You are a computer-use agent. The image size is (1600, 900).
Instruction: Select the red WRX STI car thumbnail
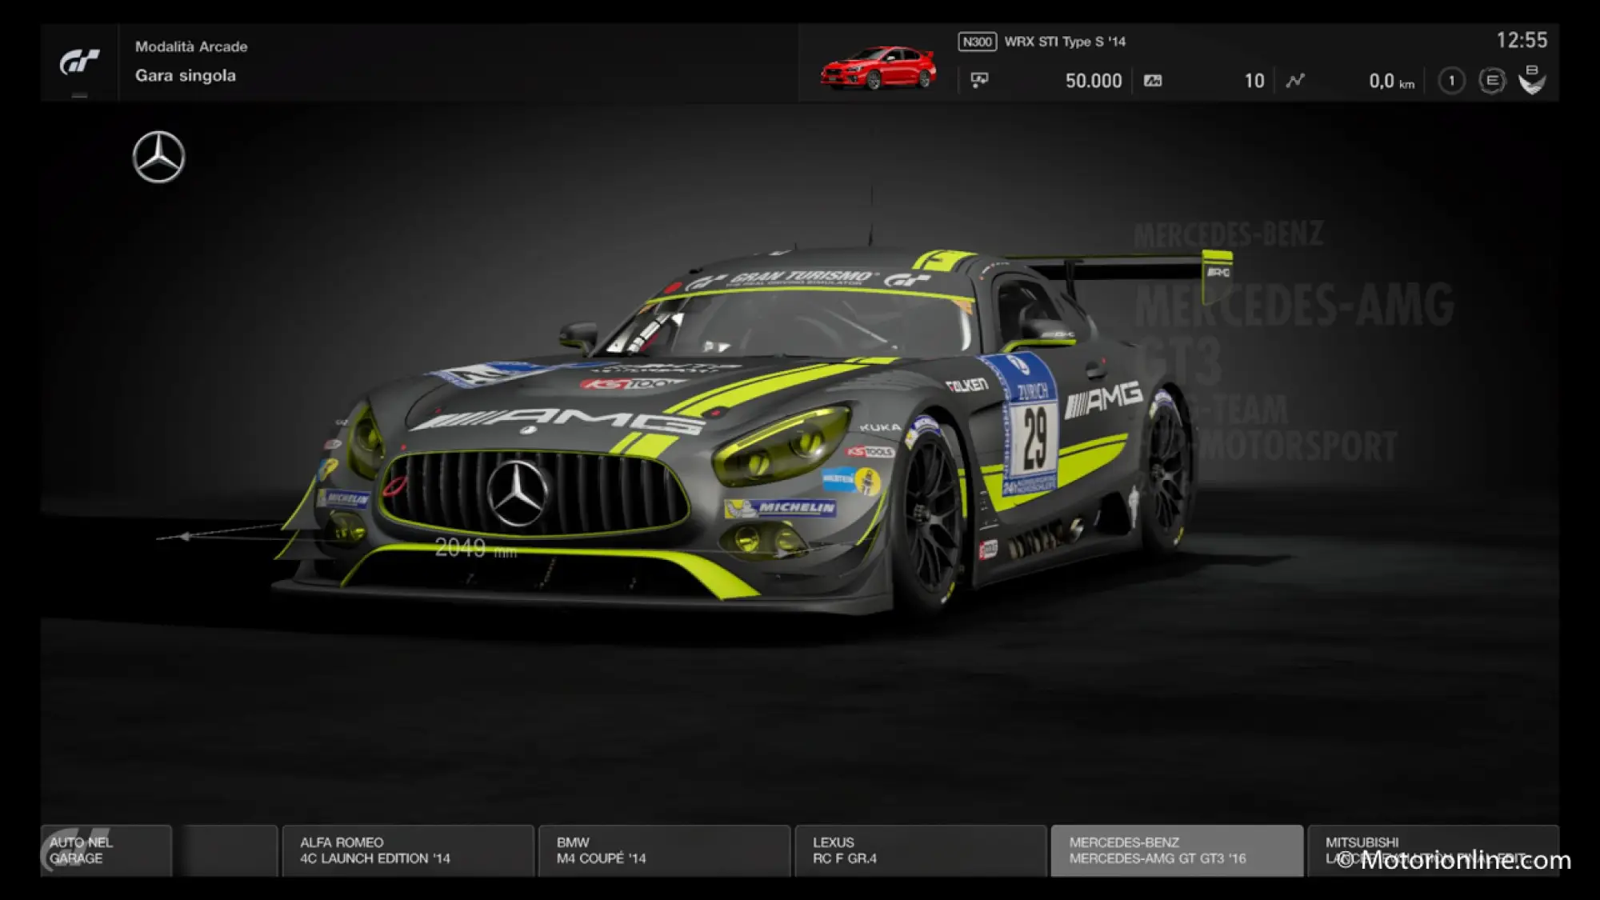click(878, 68)
